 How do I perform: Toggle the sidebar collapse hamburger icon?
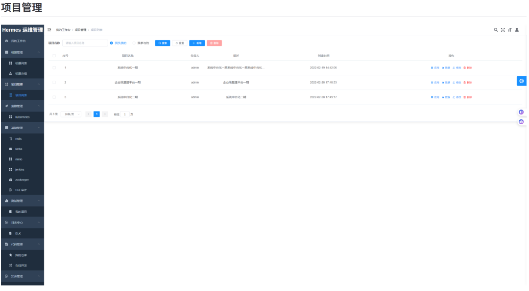pyautogui.click(x=49, y=30)
